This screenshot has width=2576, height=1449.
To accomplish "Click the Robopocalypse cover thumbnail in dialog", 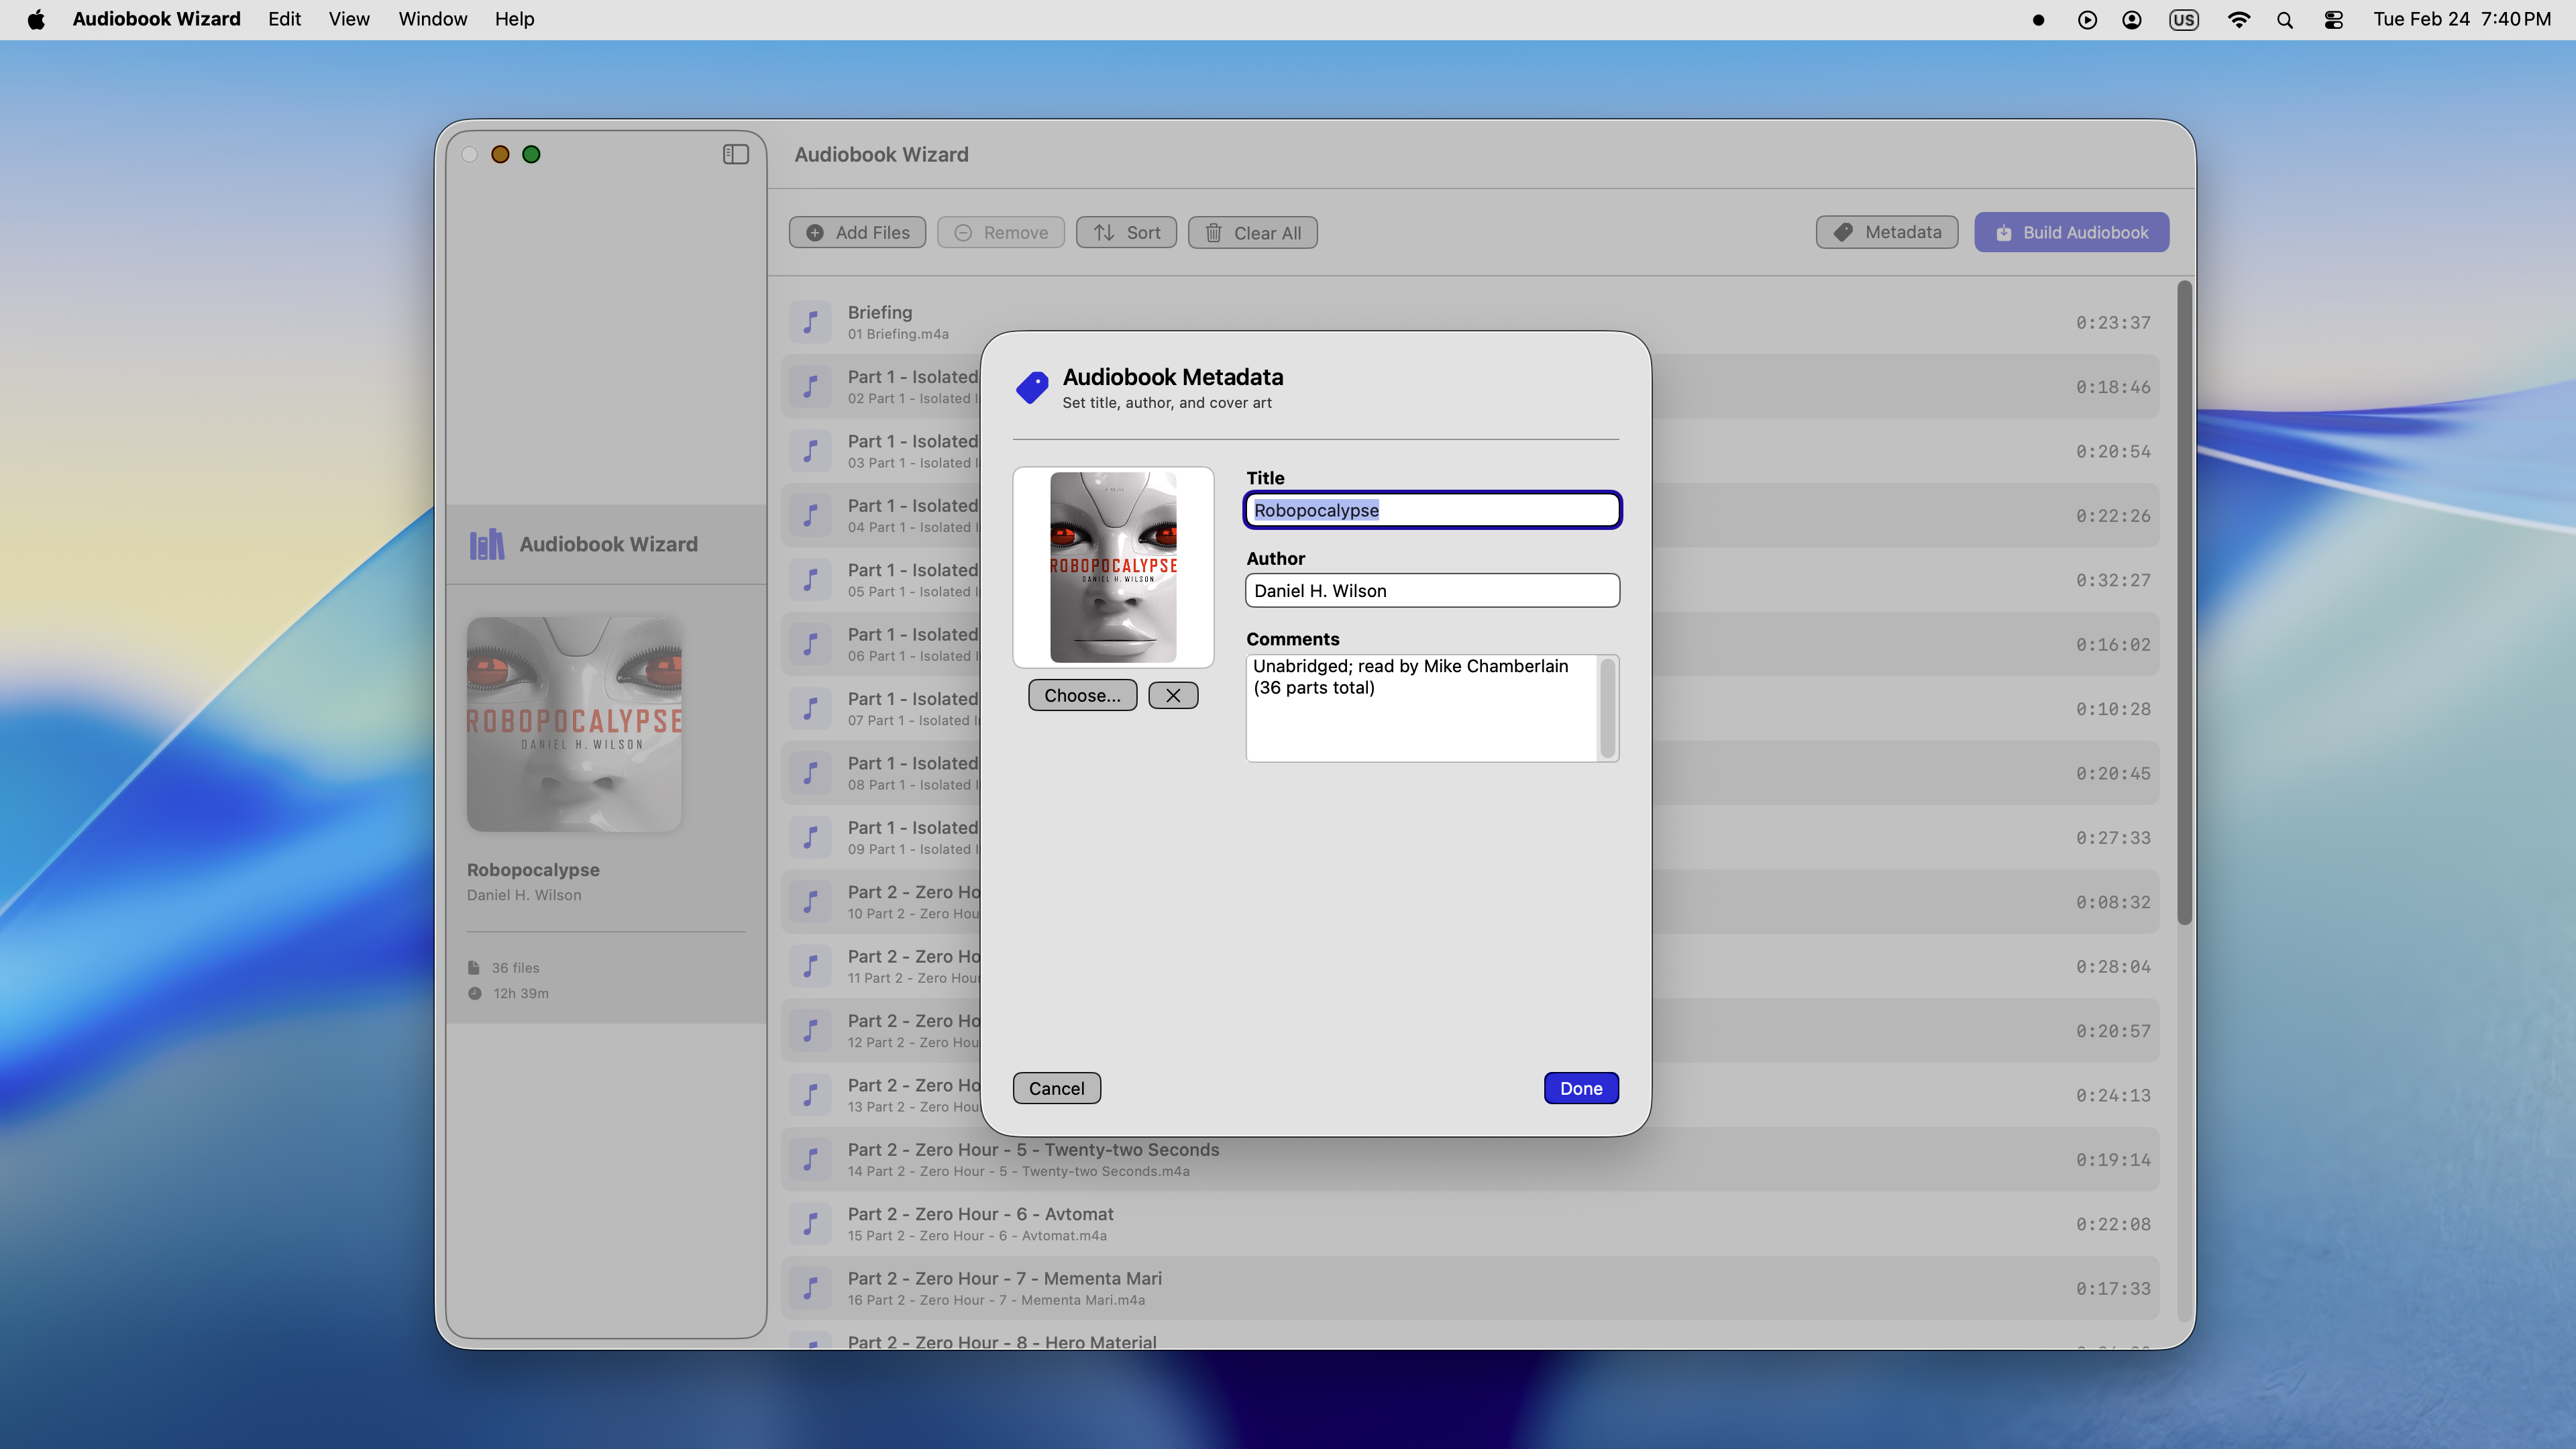I will (1113, 567).
